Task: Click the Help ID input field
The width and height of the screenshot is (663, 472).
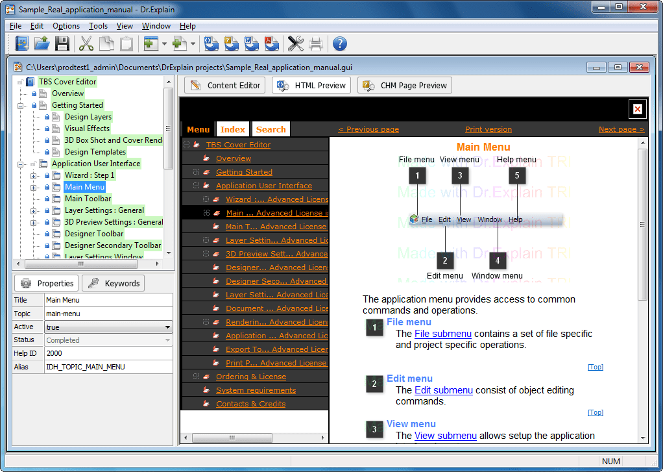Action: [x=109, y=353]
